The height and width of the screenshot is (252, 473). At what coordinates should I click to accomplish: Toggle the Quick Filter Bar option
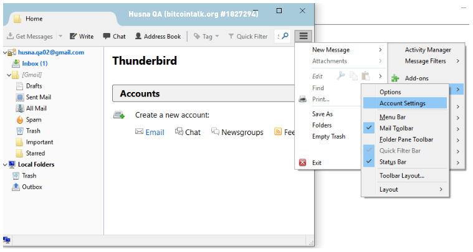pyautogui.click(x=405, y=151)
